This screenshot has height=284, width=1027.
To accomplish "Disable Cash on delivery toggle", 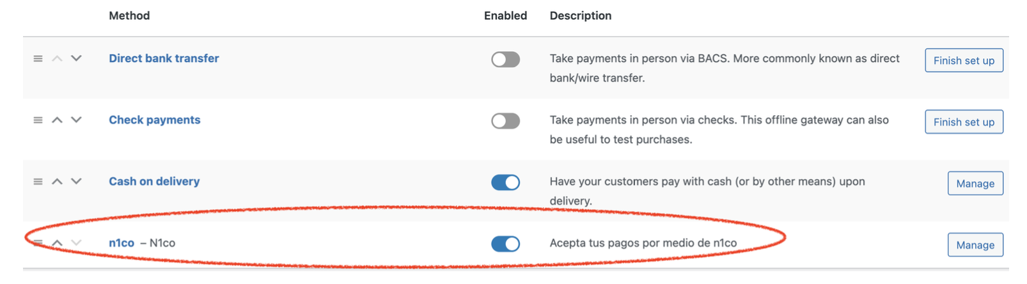I will [505, 182].
